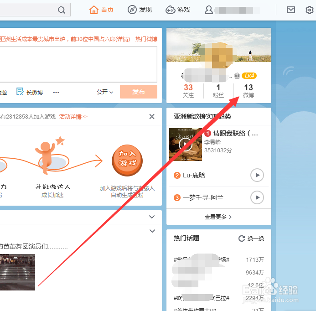The image size is (316, 311).
Task: Expand the first feed chevron dropdown
Action: click(152, 217)
